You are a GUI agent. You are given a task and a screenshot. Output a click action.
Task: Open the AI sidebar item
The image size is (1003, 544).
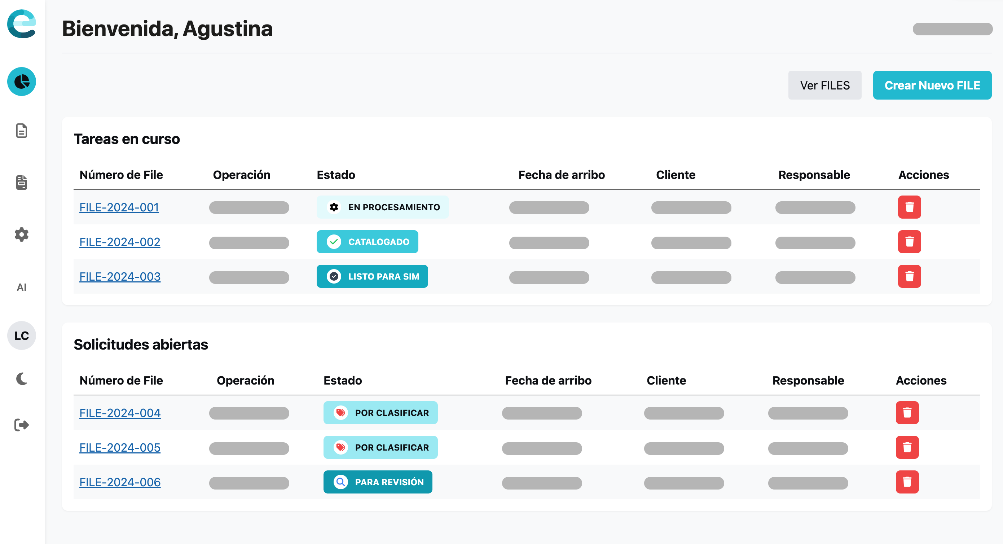click(22, 287)
